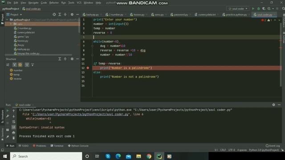Run with coverage from the top toolbar

(264, 8)
